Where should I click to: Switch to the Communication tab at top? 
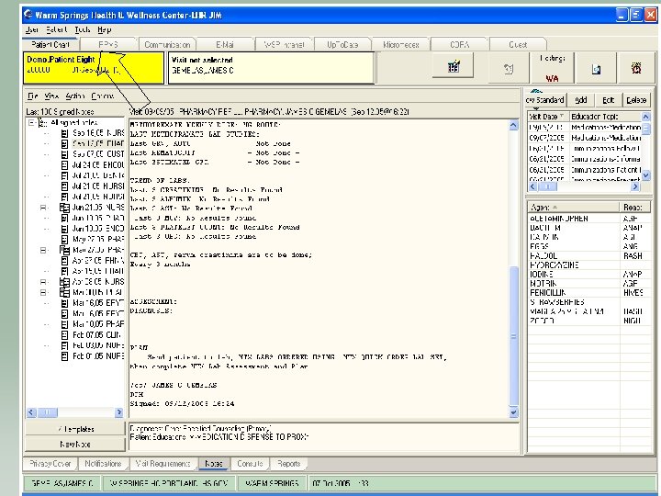pyautogui.click(x=168, y=44)
